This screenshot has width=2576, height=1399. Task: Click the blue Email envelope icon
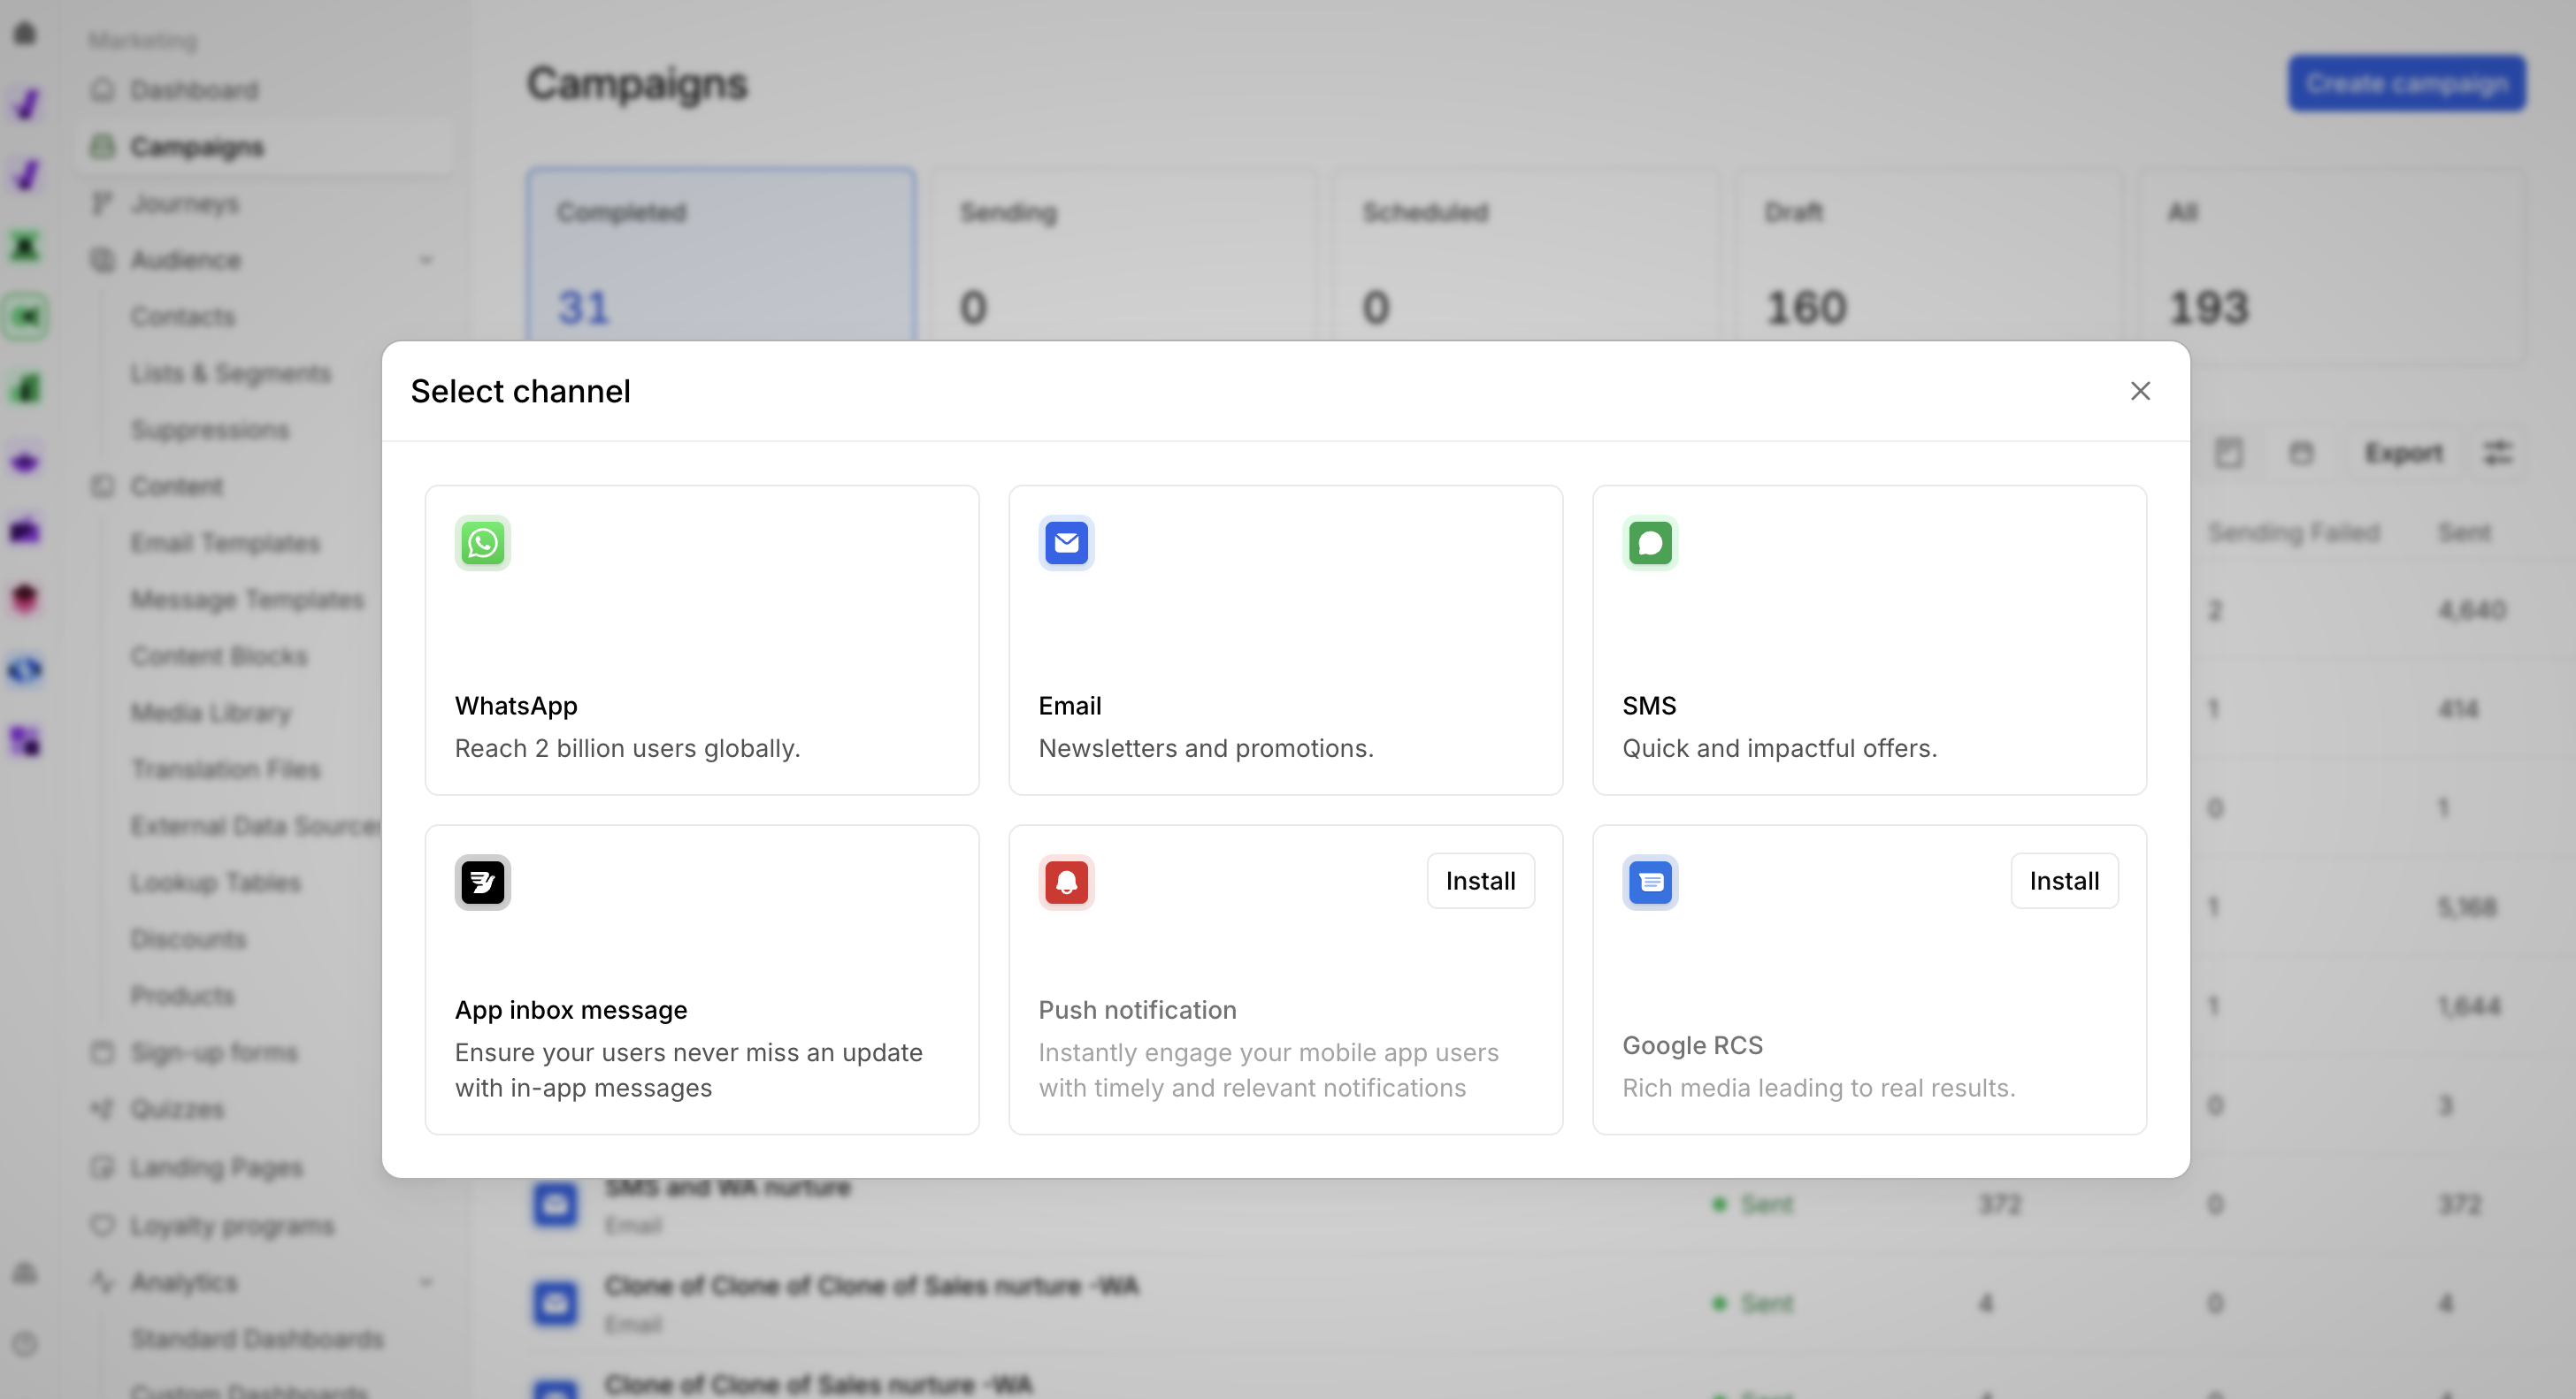pyautogui.click(x=1066, y=543)
